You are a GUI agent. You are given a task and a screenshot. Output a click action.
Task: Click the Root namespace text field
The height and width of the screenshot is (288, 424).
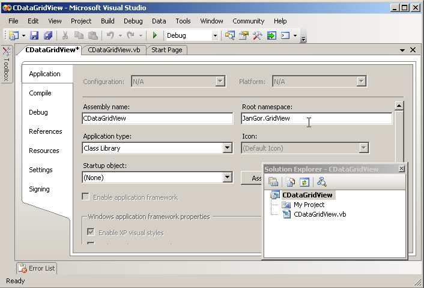click(316, 118)
